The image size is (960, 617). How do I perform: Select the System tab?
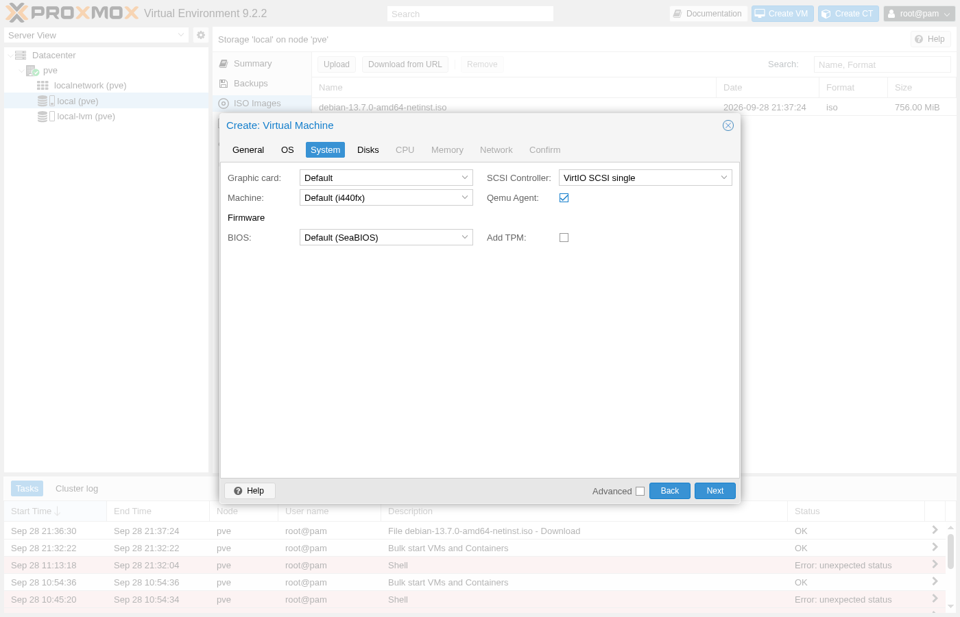pyautogui.click(x=325, y=150)
